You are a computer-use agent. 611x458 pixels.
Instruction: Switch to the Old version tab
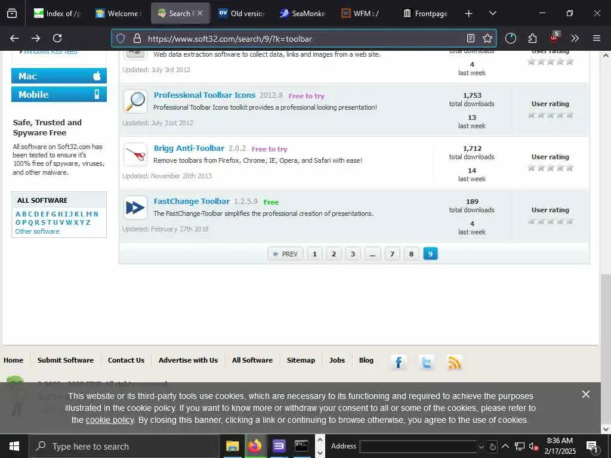pyautogui.click(x=241, y=14)
